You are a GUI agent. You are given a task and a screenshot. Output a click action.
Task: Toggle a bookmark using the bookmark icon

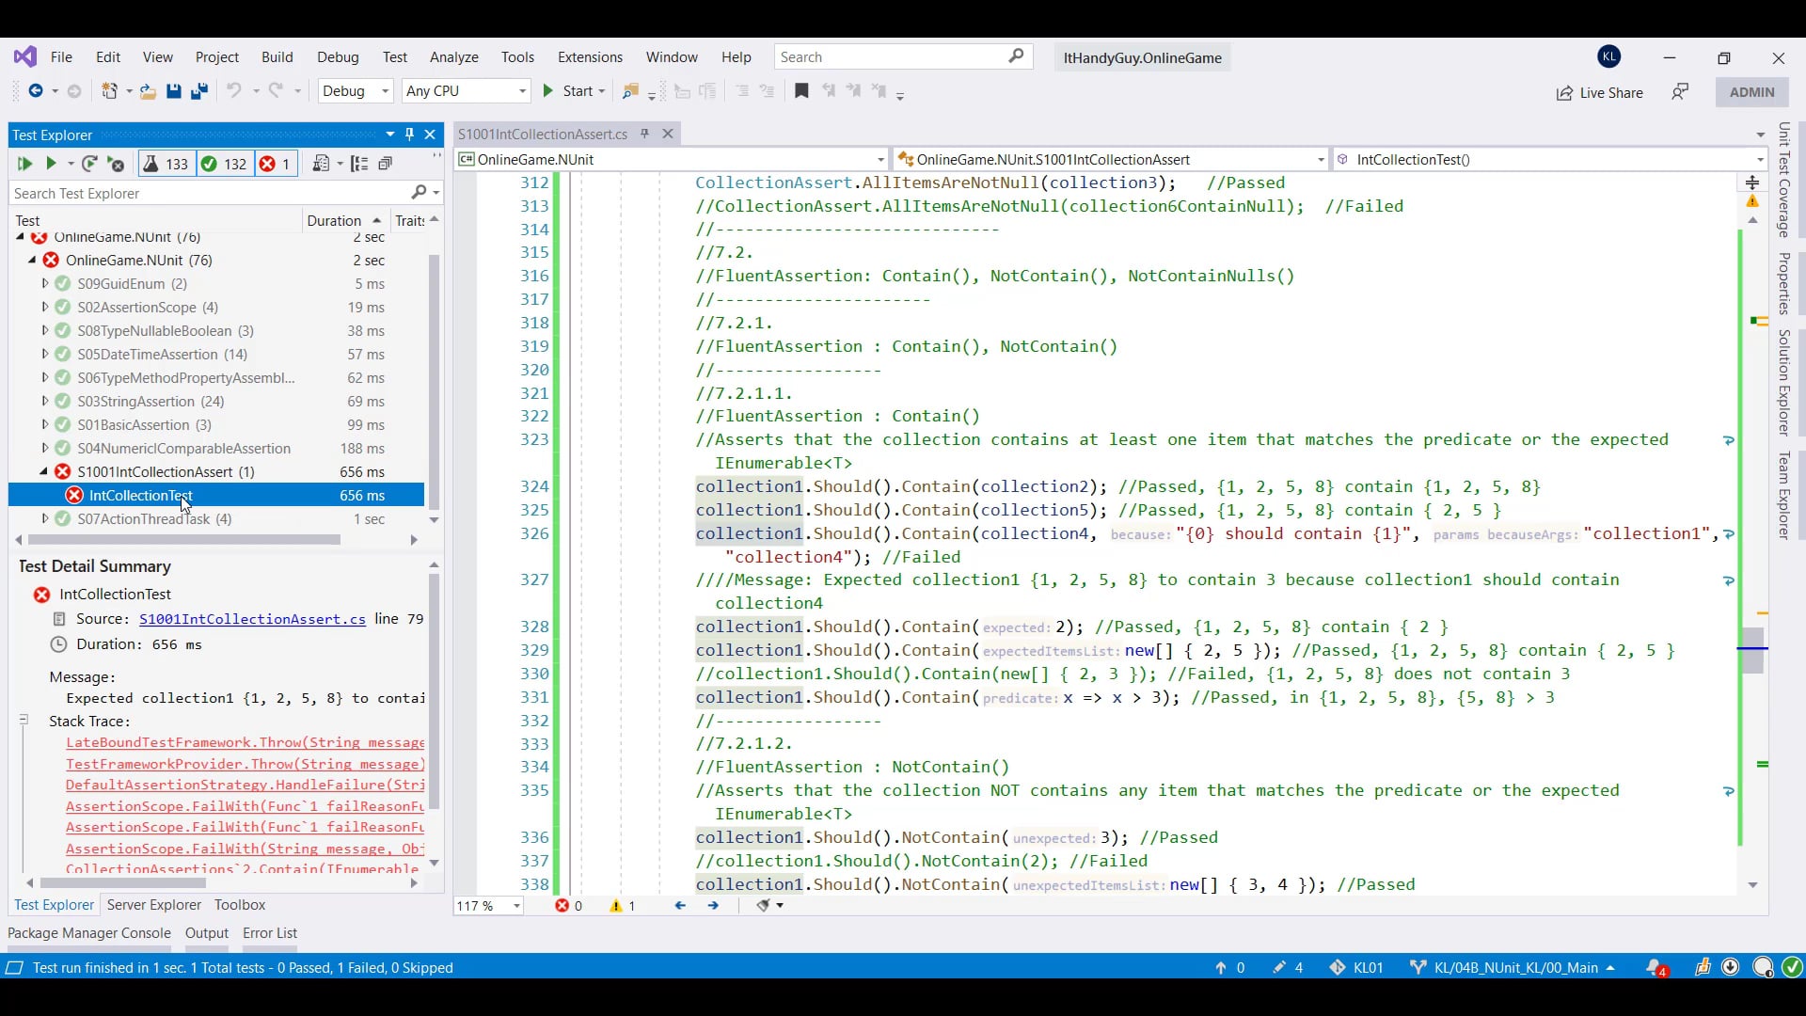801,91
